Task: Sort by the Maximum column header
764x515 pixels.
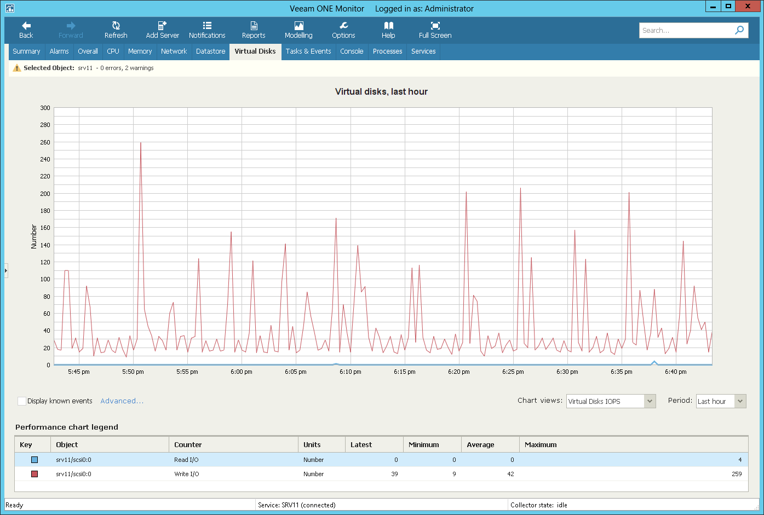Action: pos(634,444)
